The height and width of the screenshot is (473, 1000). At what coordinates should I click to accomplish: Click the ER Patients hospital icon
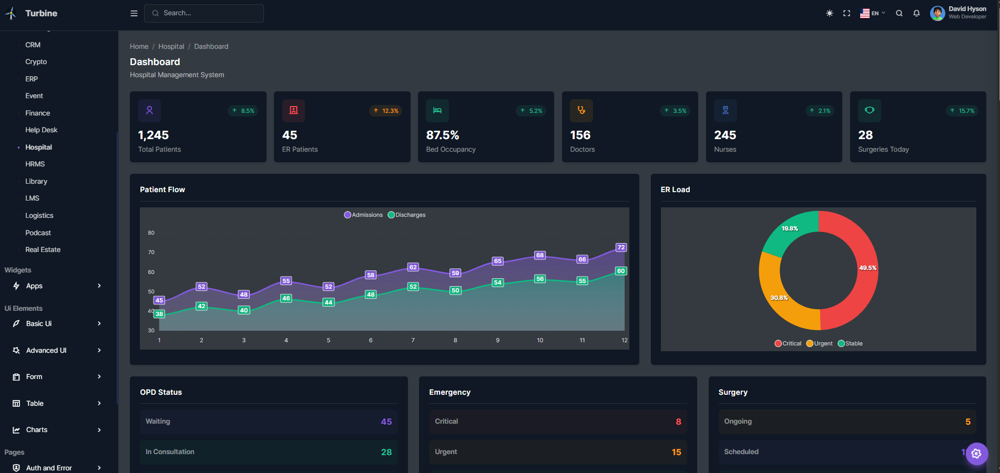293,111
